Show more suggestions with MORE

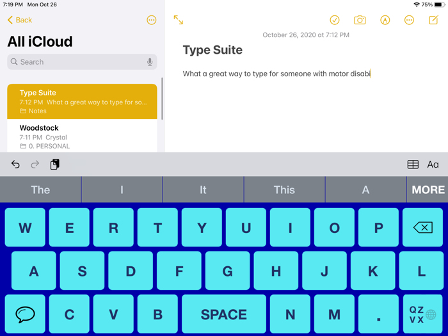point(428,189)
